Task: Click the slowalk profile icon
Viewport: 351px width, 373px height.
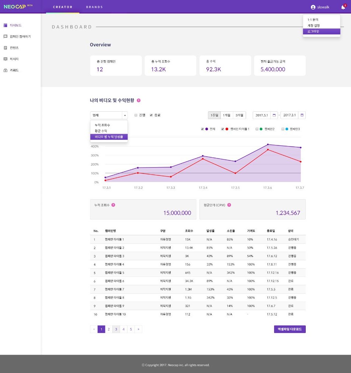Action: click(x=313, y=7)
